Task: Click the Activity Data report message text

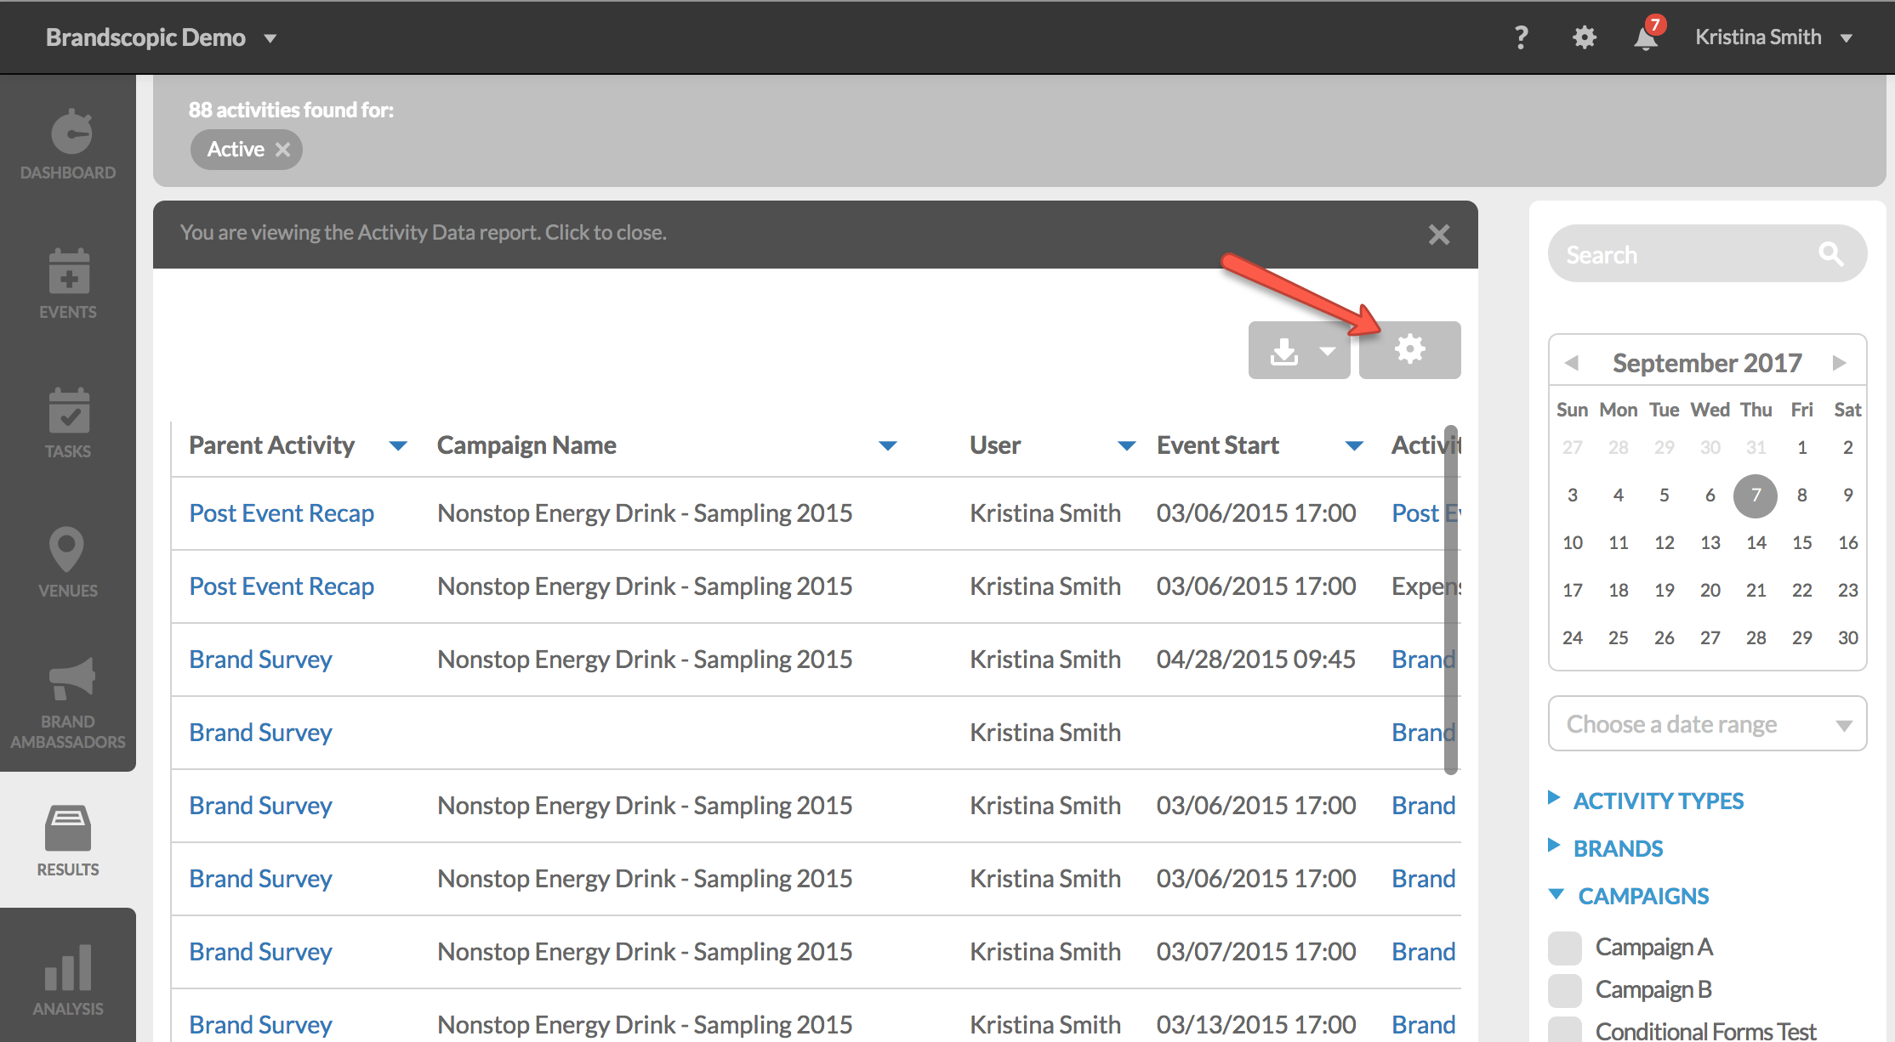Action: [423, 233]
